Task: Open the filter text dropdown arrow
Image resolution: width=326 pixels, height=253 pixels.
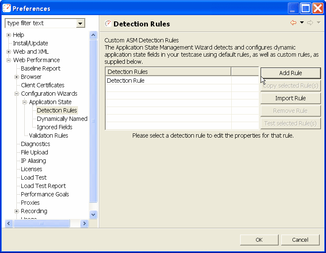Action: coord(80,23)
